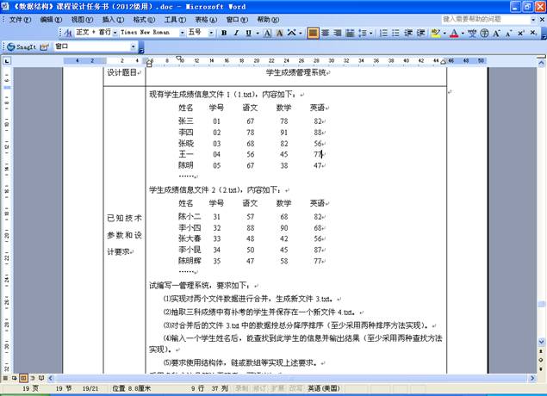Open the 格式(O) menu
This screenshot has height=396, width=547.
tap(144, 20)
